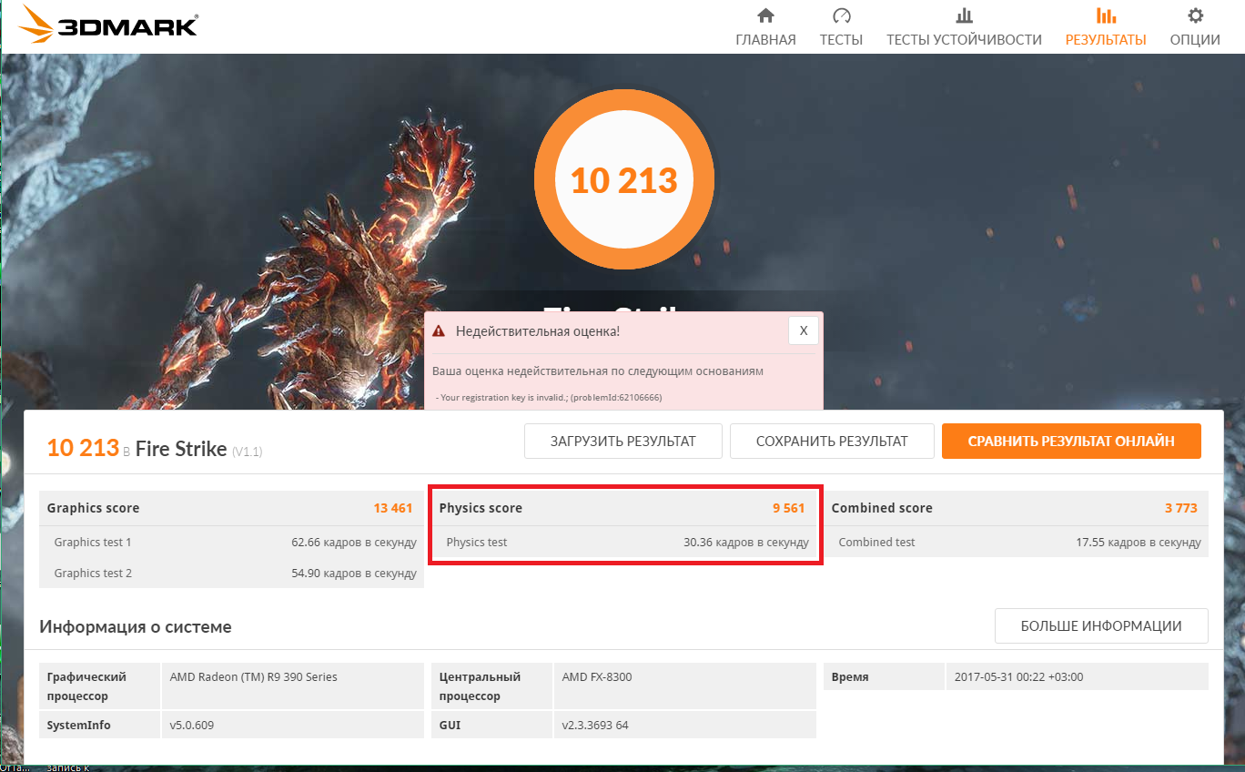Click the 'SystemInfo' label

coord(79,726)
